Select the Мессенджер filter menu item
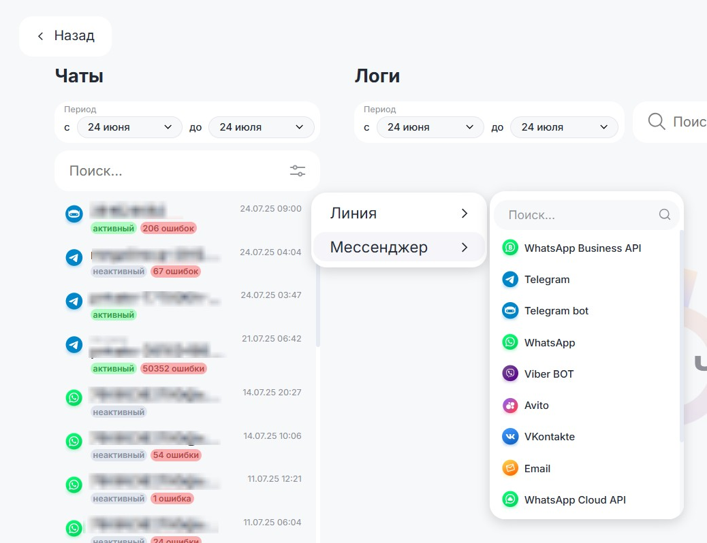This screenshot has width=707, height=543. pos(398,248)
